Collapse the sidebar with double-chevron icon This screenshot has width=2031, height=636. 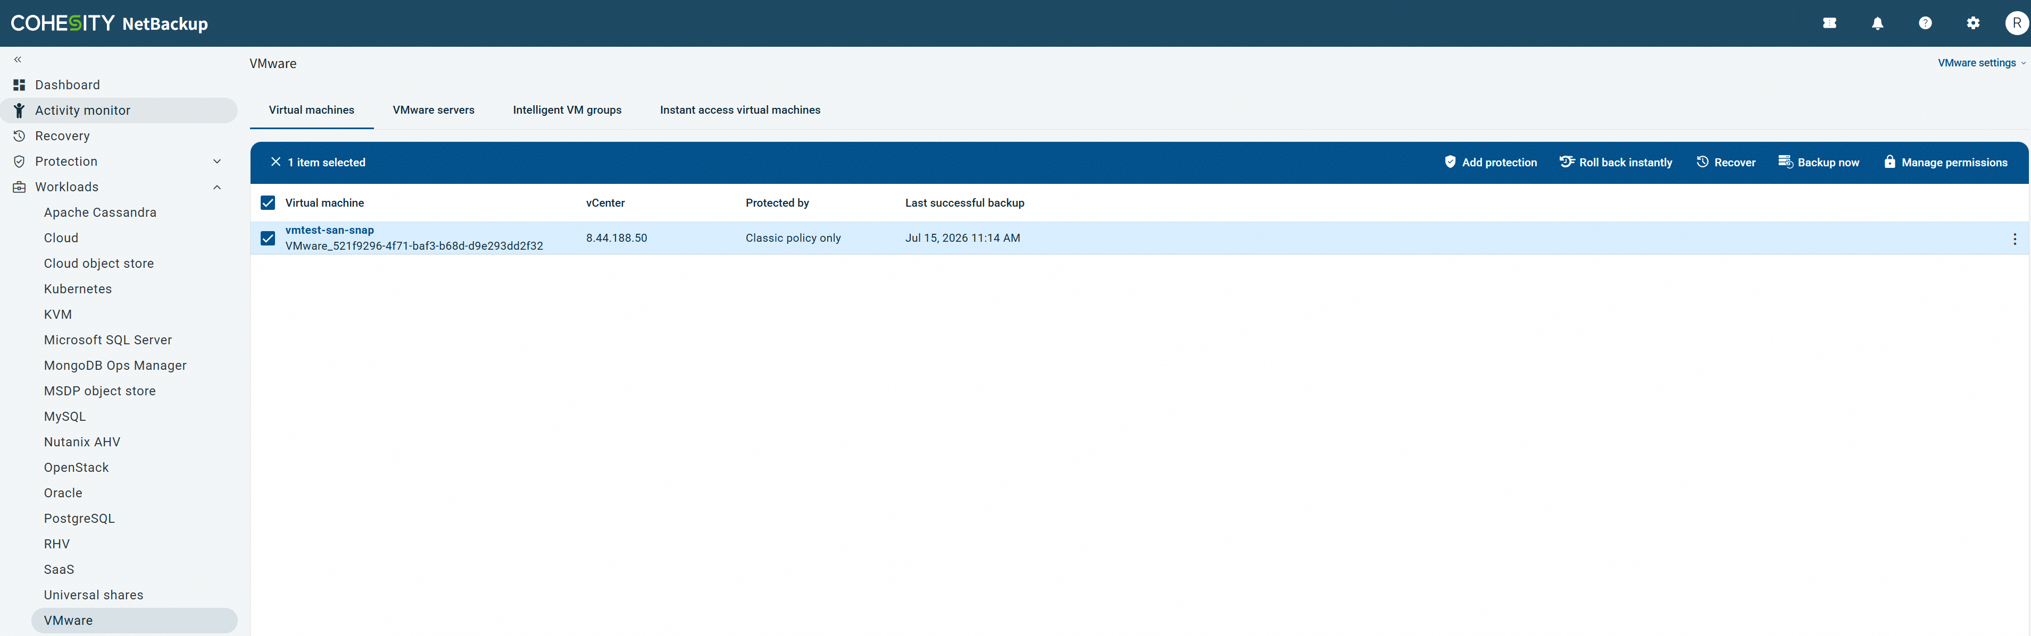click(18, 60)
